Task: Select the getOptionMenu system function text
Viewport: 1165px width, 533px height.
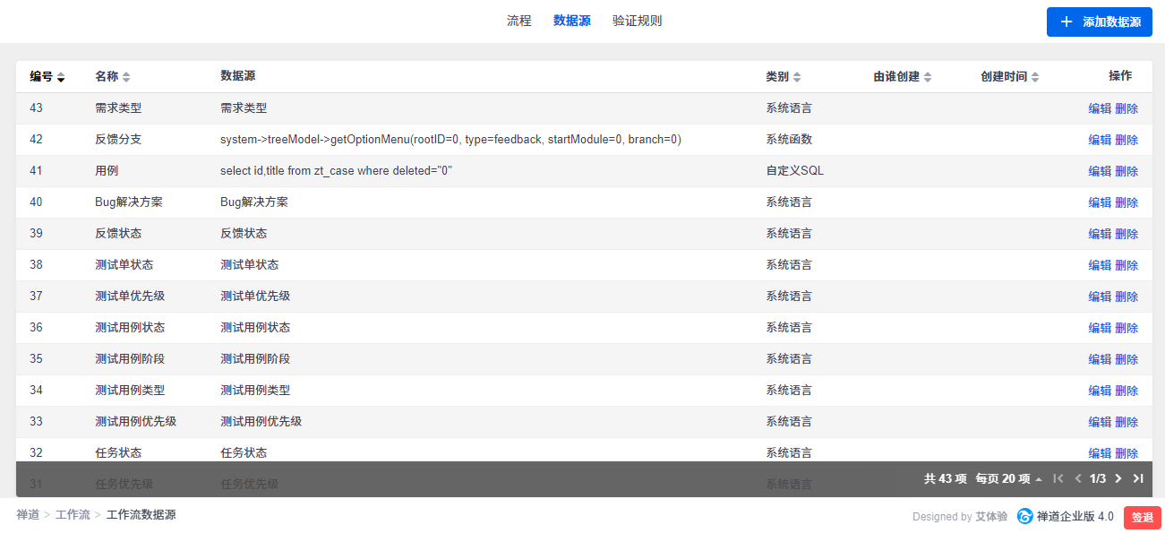Action: (x=450, y=140)
